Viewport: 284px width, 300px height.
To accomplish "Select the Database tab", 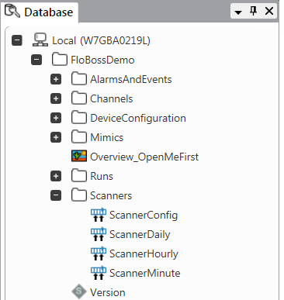I will pyautogui.click(x=40, y=12).
